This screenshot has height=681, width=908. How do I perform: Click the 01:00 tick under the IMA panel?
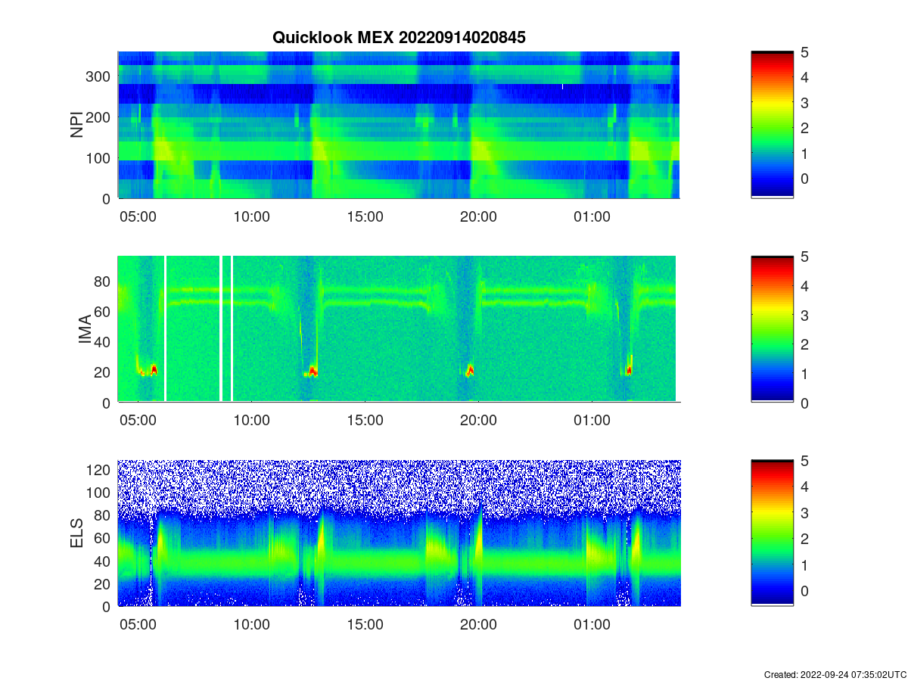coord(592,421)
